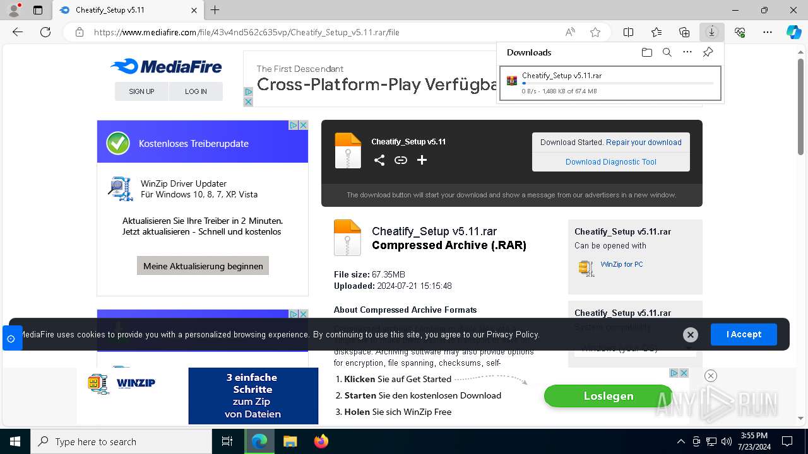Screen dimensions: 808x454
Task: Go back to previous page
Action: tap(18, 32)
